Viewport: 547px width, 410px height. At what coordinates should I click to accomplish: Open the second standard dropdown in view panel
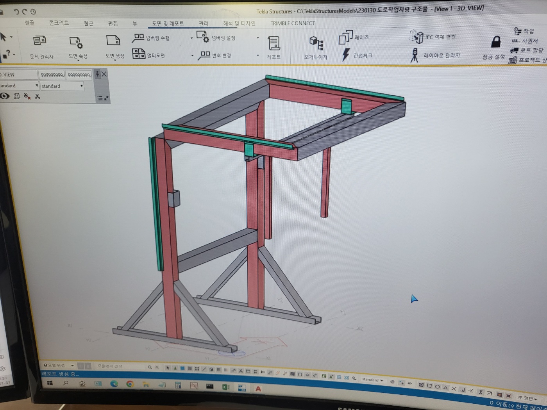pyautogui.click(x=62, y=86)
